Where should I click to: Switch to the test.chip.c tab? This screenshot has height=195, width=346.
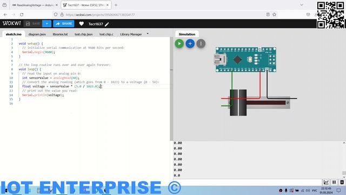click(107, 34)
